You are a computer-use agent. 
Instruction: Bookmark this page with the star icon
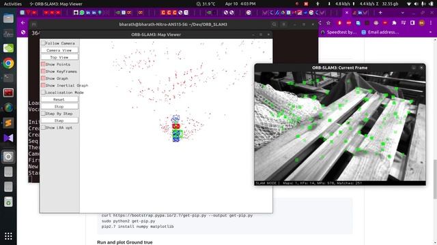tap(328, 23)
